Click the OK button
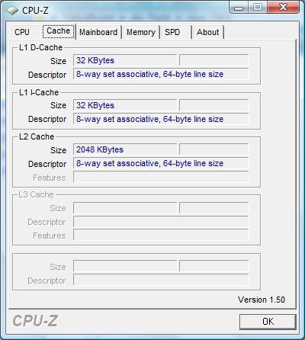The height and width of the screenshot is (340, 305). click(x=268, y=322)
